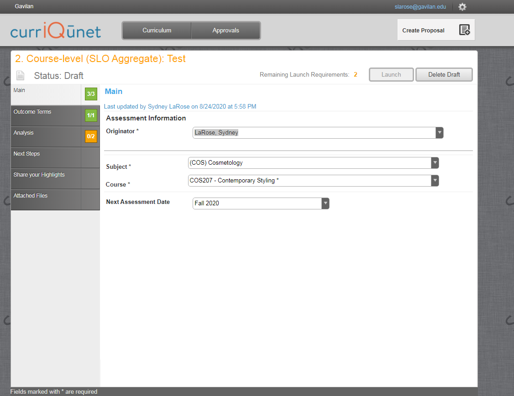Open the Share your Highlights section

click(46, 178)
